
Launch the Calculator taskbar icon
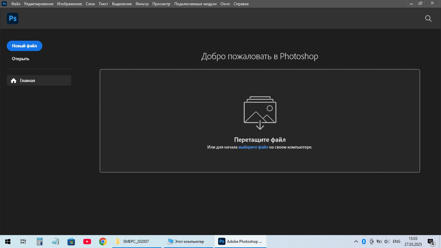(x=40, y=242)
